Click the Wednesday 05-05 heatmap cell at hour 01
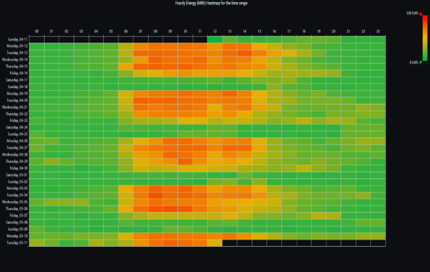This screenshot has height=272, width=430. click(x=51, y=202)
